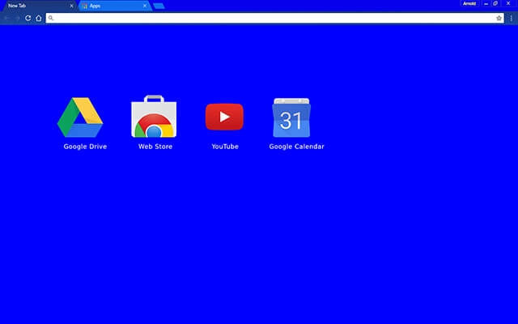Viewport: 518px width, 324px height.
Task: Close the Chrome window
Action: click(508, 3)
